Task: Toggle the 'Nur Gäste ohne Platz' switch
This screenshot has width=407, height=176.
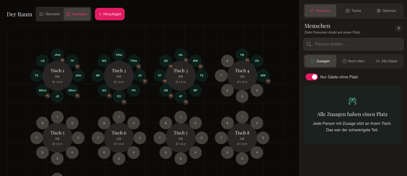Action: 312,77
